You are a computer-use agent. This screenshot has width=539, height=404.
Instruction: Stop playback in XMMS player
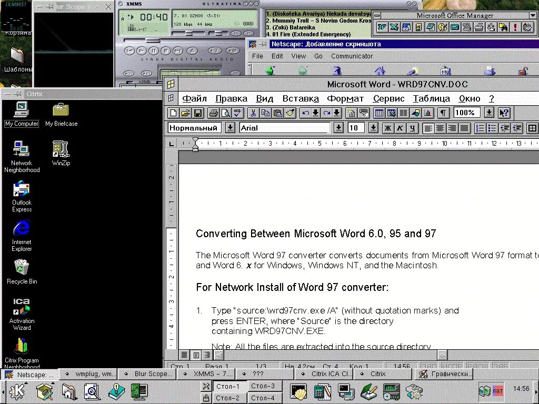166,51
